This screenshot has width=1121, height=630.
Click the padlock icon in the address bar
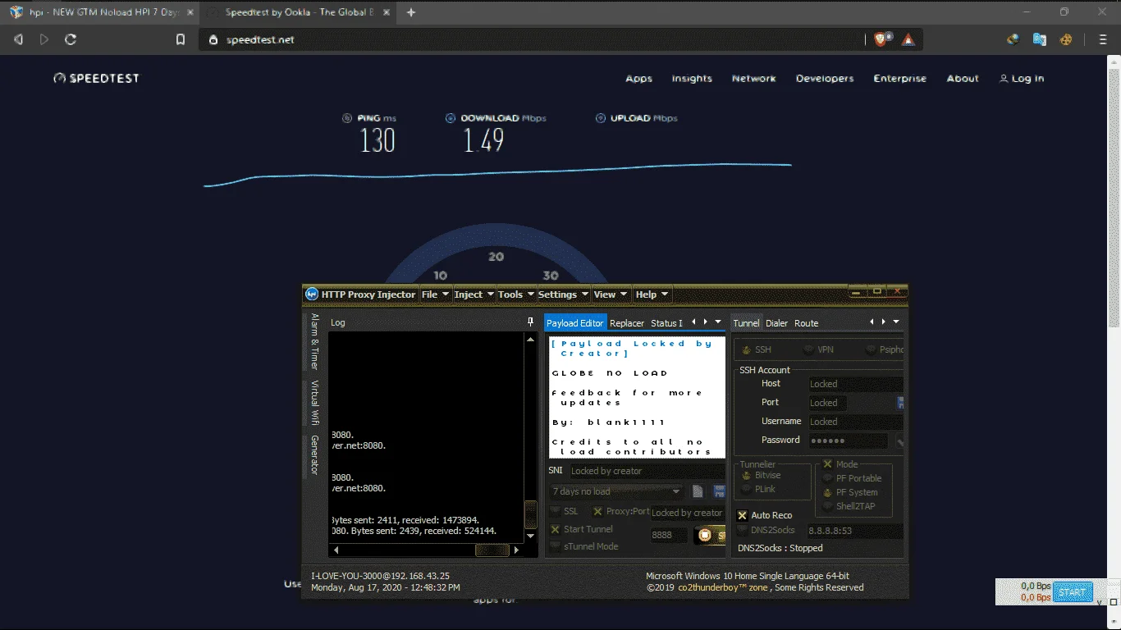point(213,39)
